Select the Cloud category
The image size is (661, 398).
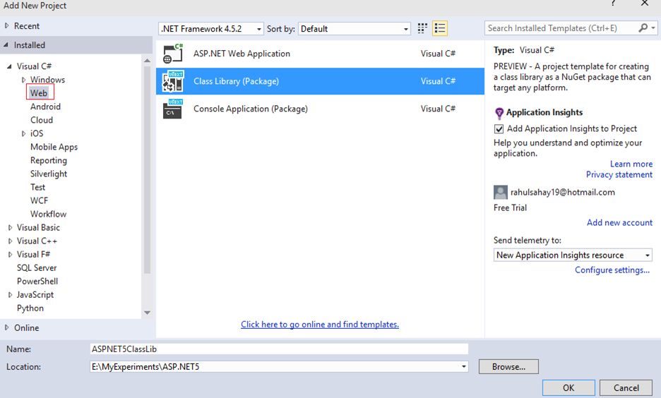[x=42, y=120]
